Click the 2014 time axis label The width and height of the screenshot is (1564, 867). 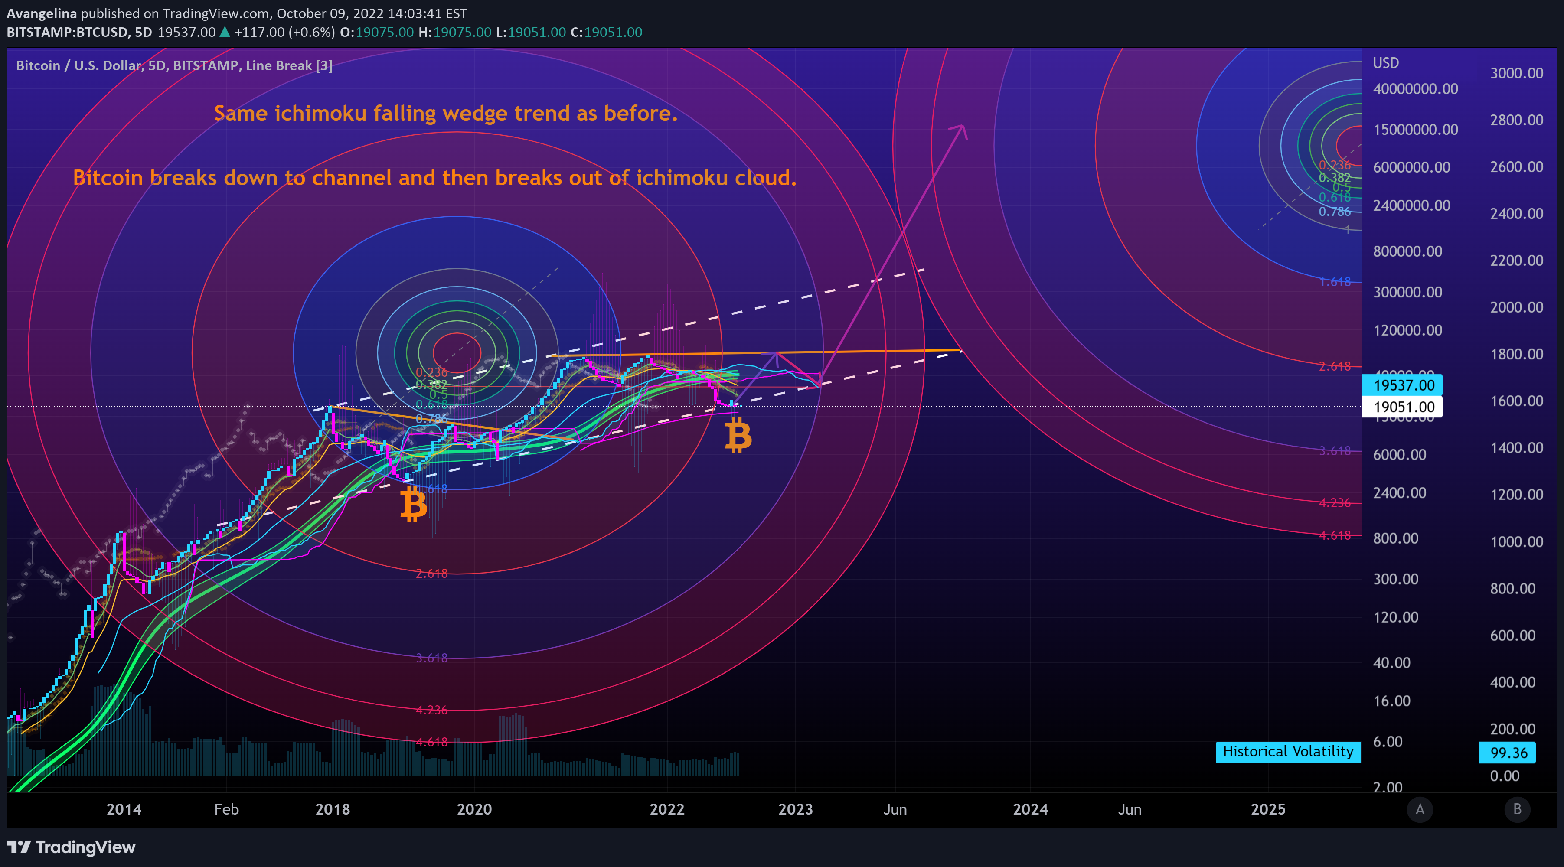[x=124, y=809]
